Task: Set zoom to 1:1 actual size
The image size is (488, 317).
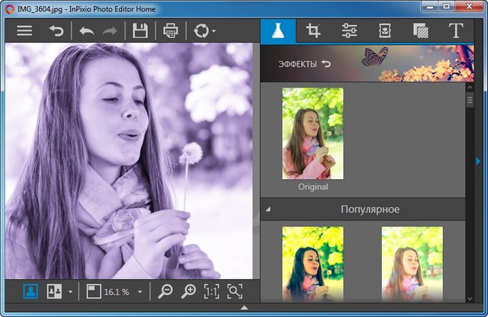Action: coord(211,292)
